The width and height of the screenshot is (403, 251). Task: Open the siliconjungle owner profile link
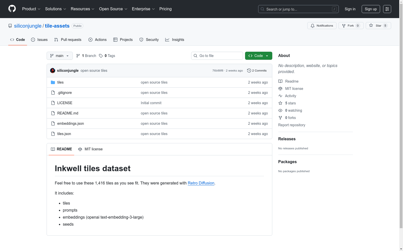tap(28, 26)
